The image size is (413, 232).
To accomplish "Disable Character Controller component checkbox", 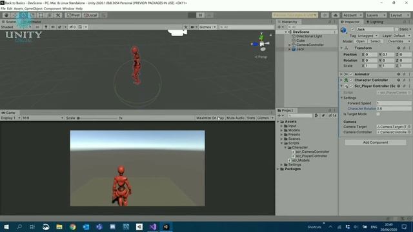I will pos(351,80).
